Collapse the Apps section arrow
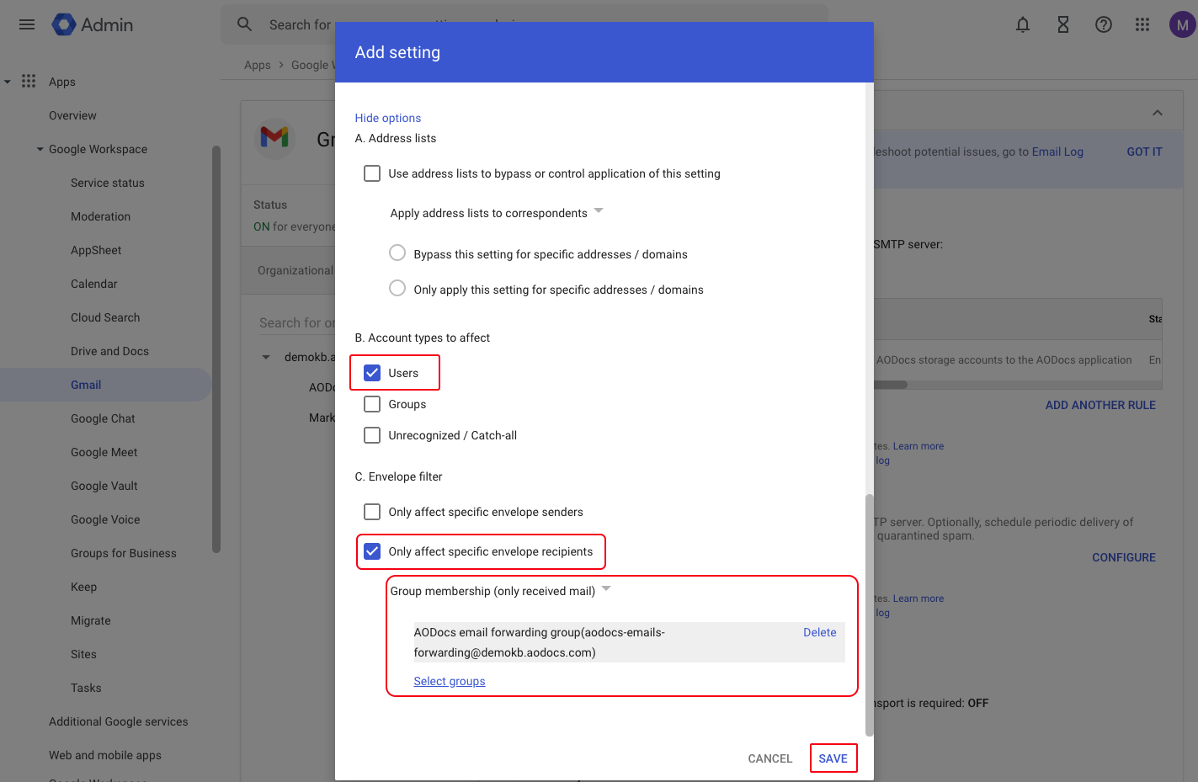The image size is (1198, 782). click(x=8, y=82)
